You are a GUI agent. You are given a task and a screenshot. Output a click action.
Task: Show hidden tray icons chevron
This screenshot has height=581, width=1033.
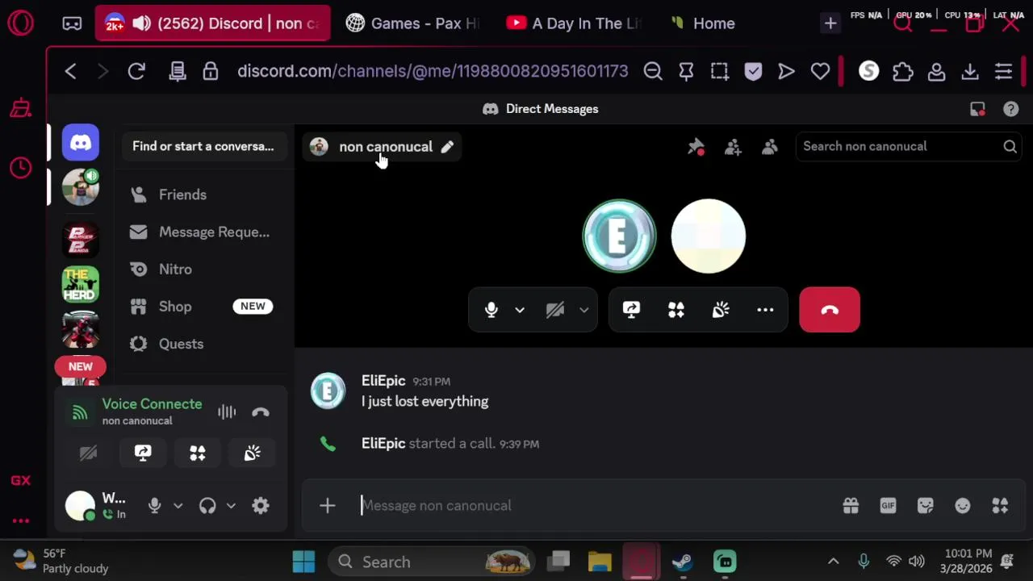click(x=834, y=562)
